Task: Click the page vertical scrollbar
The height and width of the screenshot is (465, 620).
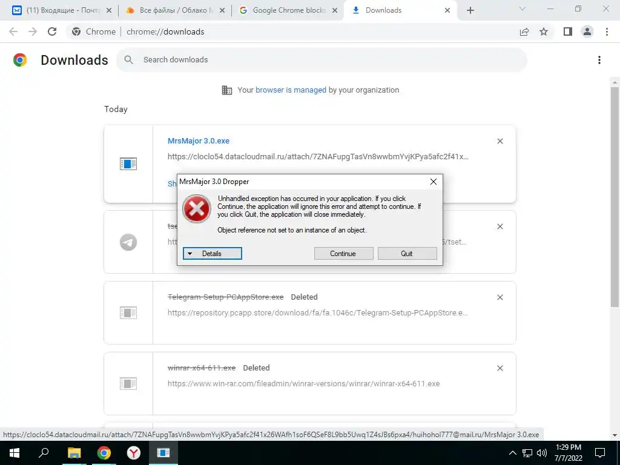Action: click(615, 197)
